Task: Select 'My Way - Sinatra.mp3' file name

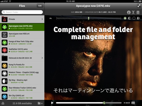Action: click(x=18, y=80)
